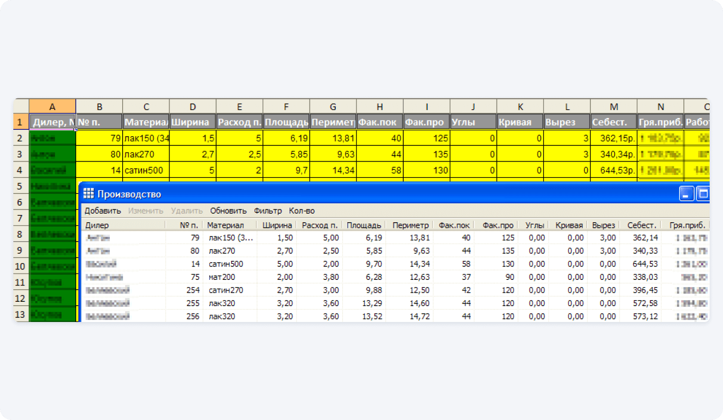The height and width of the screenshot is (420, 723).
Task: Select row 10 header in spreadsheet
Action: (x=20, y=266)
